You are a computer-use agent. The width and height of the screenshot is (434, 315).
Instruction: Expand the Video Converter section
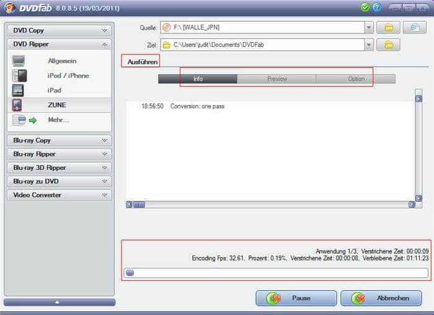(x=59, y=195)
